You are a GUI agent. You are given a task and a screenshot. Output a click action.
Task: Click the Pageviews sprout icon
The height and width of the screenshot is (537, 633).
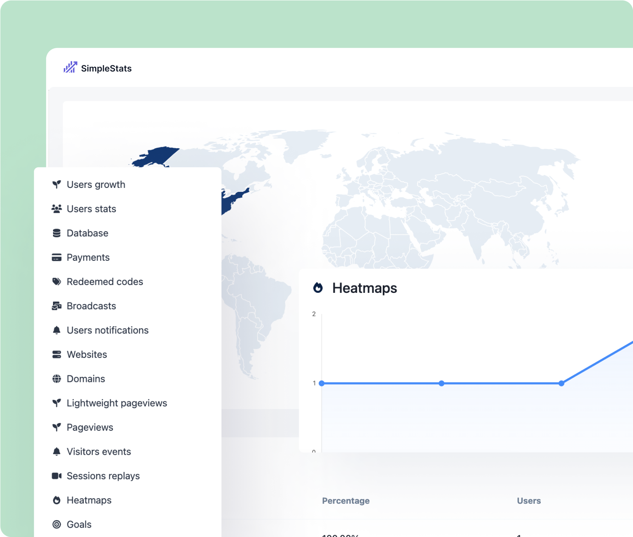pos(57,427)
